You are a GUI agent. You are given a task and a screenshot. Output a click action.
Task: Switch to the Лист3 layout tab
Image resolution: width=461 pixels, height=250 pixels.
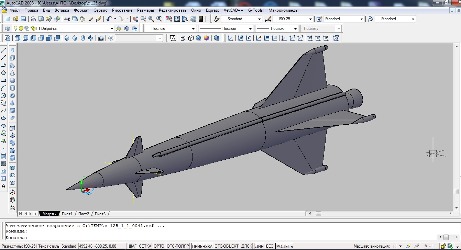tap(100, 214)
